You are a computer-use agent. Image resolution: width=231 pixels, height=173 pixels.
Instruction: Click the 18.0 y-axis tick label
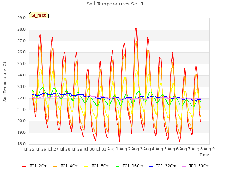pyautogui.click(x=21, y=144)
